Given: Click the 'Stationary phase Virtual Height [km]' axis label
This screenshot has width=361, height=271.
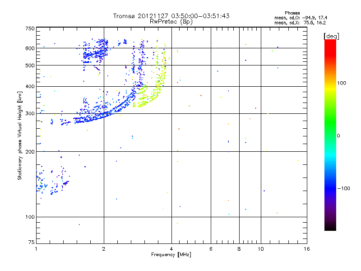Looking at the screenshot, I should tap(20, 135).
